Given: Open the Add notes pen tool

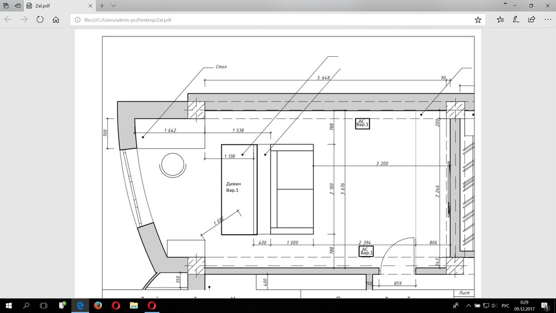Looking at the screenshot, I should (516, 19).
